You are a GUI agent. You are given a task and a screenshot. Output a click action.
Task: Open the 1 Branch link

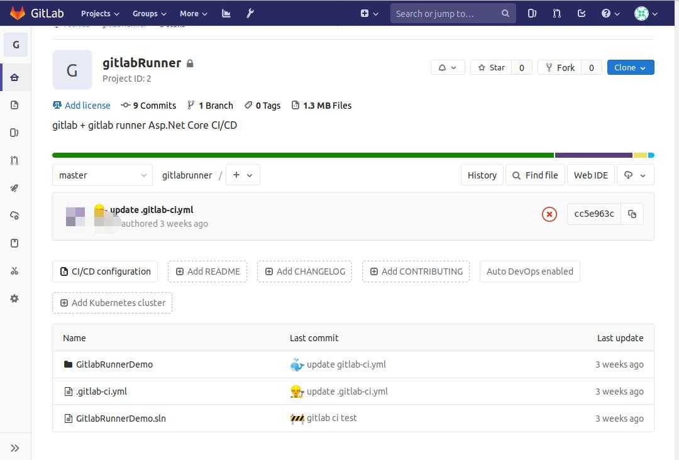click(x=210, y=106)
